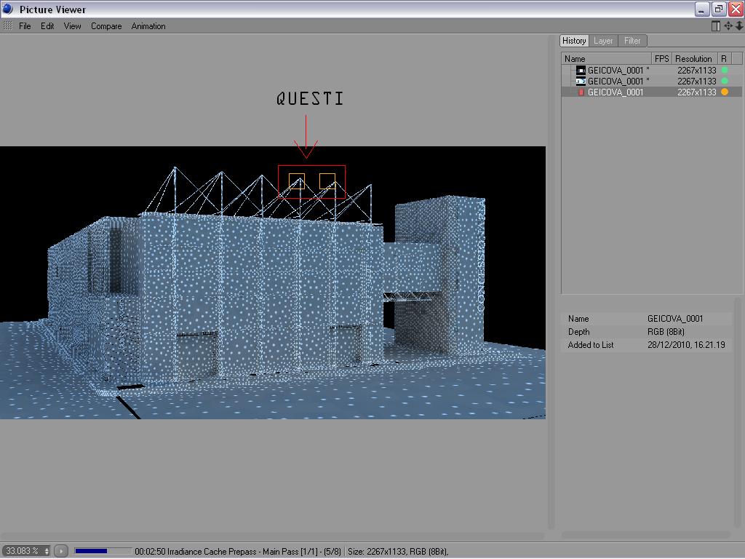Click the menu bar grip handle icon
The image size is (745, 559).
point(7,25)
